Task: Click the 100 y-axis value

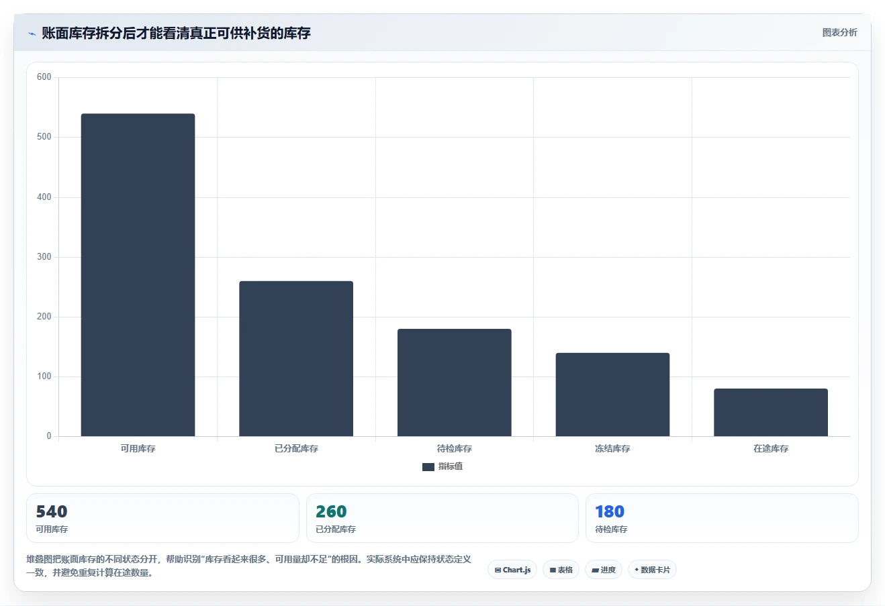Action: tap(44, 376)
